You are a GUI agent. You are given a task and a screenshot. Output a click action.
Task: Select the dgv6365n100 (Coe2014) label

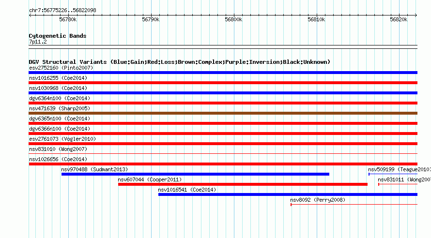(x=60, y=119)
